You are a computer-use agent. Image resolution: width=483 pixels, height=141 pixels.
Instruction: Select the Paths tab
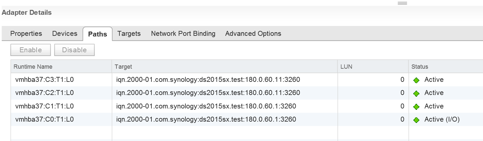98,34
